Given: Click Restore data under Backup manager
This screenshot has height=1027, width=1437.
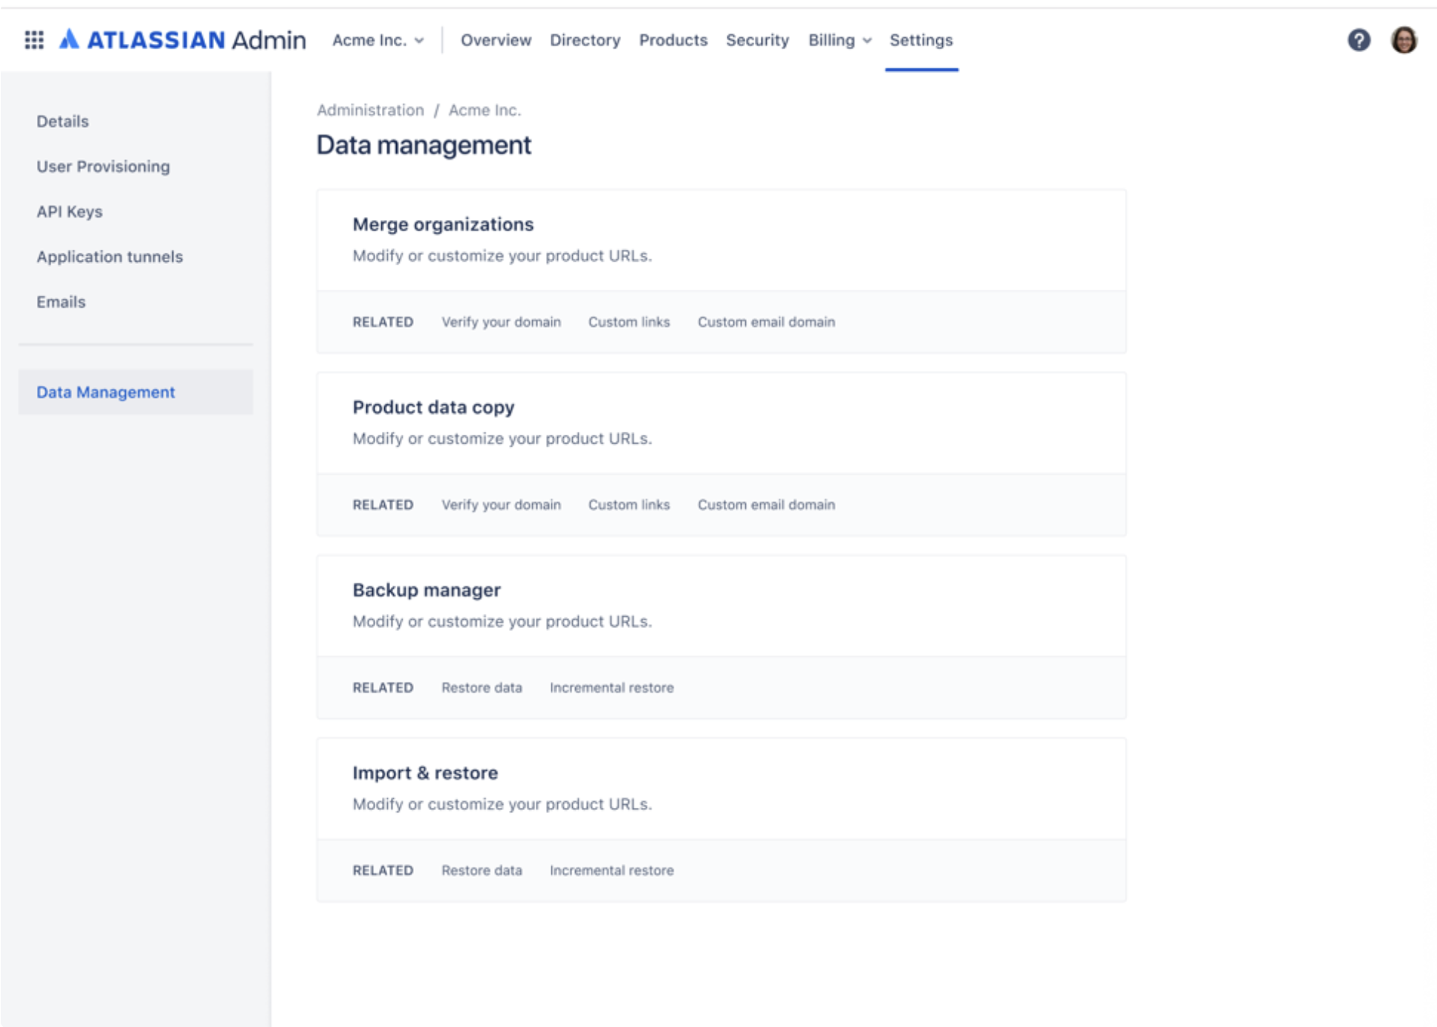Looking at the screenshot, I should (481, 687).
